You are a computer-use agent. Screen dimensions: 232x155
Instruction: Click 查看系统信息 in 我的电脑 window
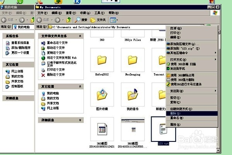(20, 43)
